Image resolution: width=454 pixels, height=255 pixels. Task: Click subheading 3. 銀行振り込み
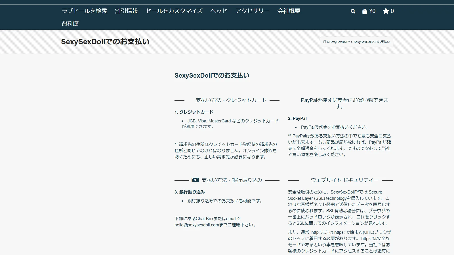pos(190,192)
